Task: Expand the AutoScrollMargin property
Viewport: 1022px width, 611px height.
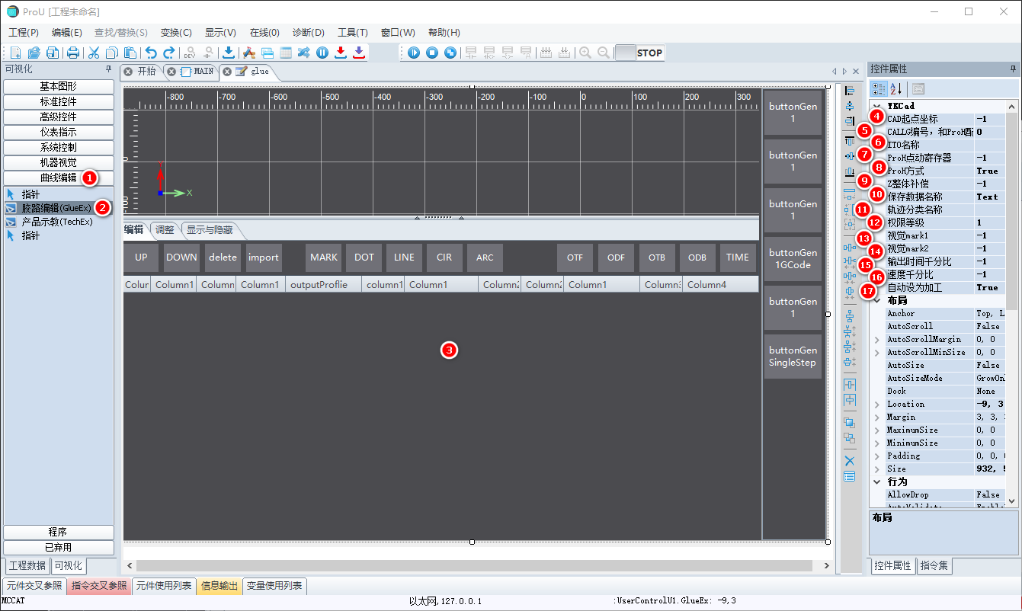Action: pos(876,339)
